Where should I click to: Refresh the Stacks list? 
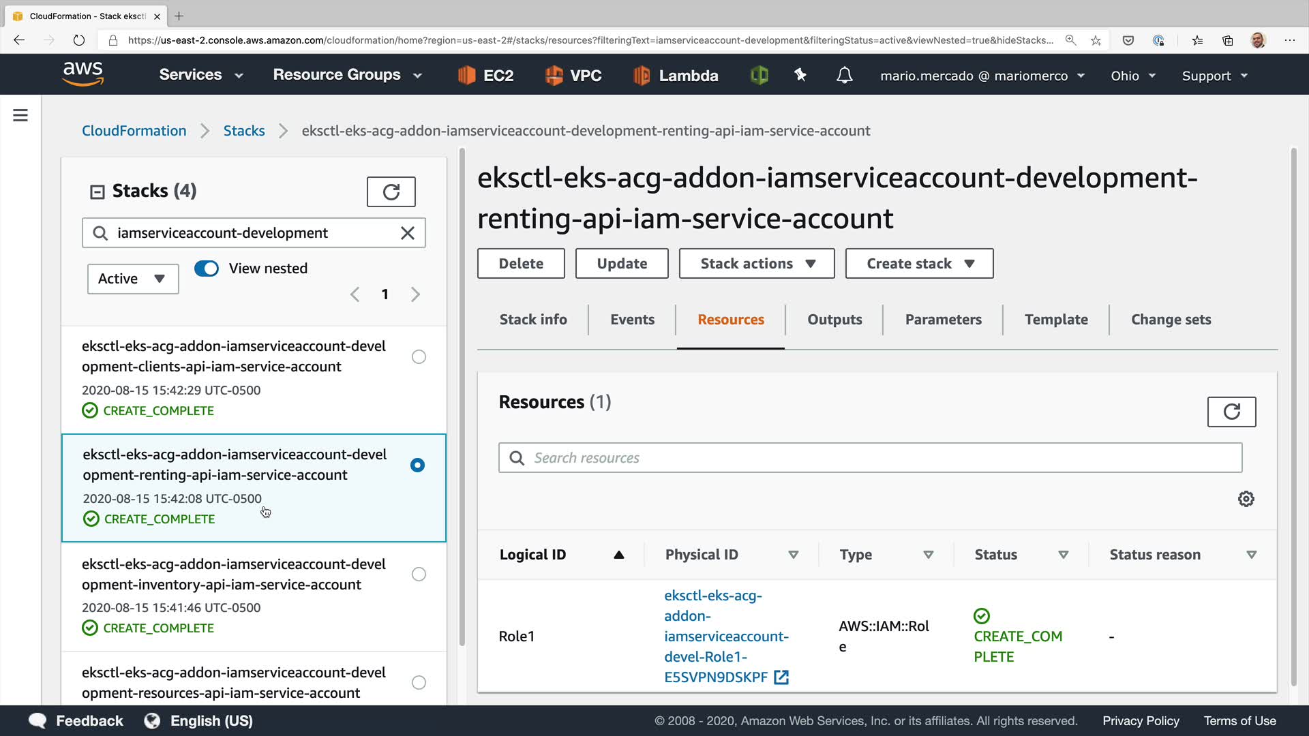click(x=391, y=191)
